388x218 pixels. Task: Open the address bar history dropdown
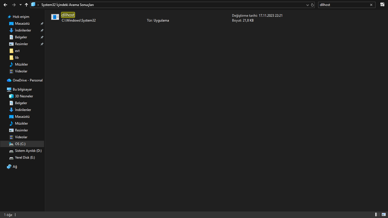[308, 5]
